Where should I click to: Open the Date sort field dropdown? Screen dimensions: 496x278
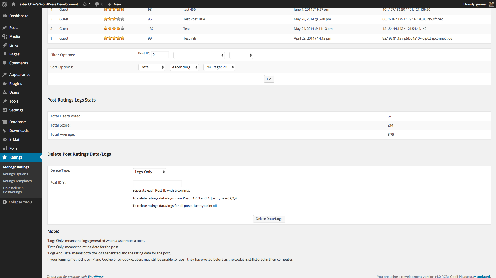[x=152, y=67]
